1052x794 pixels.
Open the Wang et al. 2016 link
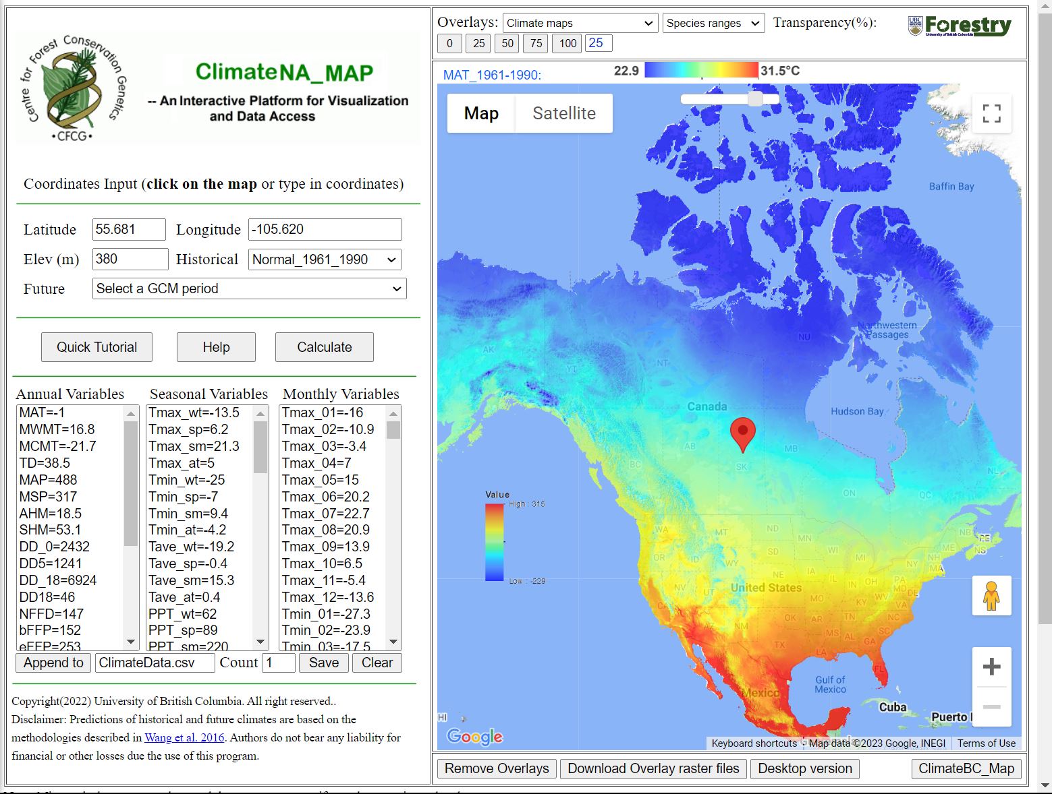pyautogui.click(x=184, y=737)
